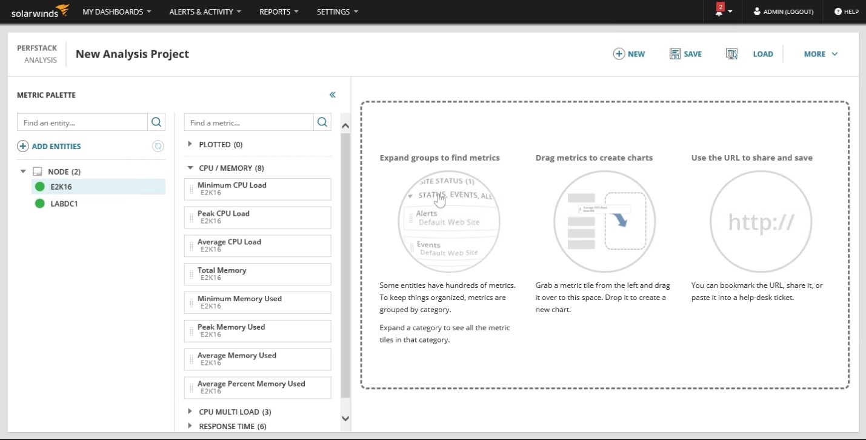Click the New project plus icon
The image size is (866, 440).
coord(619,54)
